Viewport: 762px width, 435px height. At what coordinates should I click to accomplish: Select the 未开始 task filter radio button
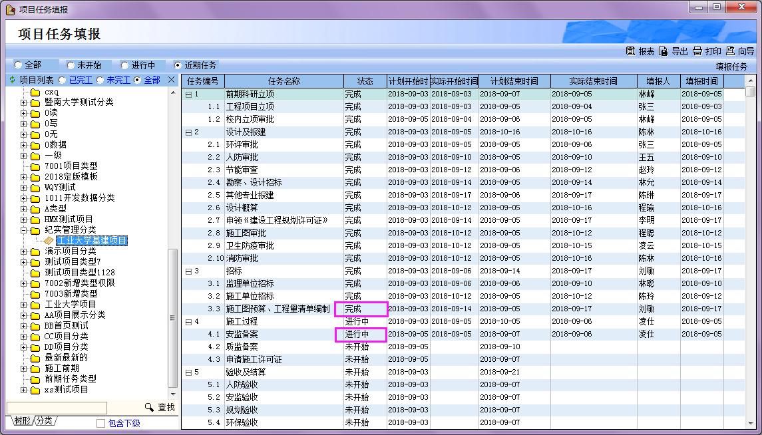71,65
